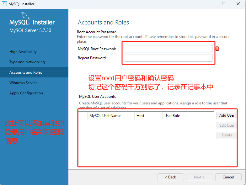Click the Delete user button
Screen dimensions: 246x185
tap(227, 135)
